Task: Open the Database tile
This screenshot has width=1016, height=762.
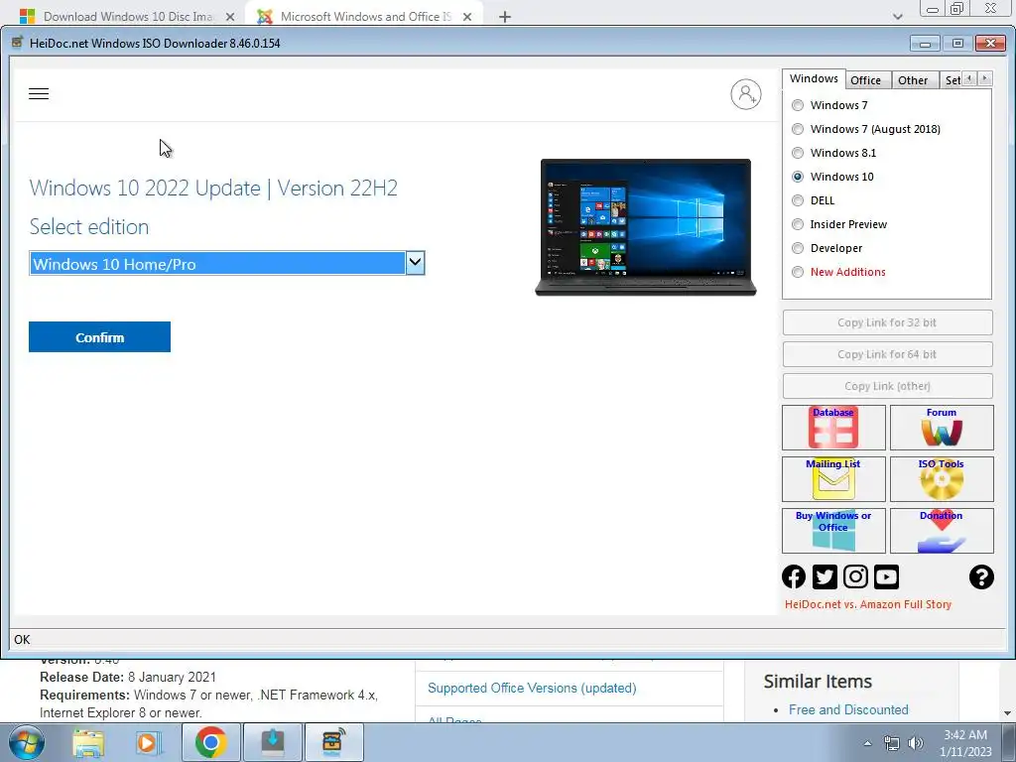Action: [x=833, y=428]
